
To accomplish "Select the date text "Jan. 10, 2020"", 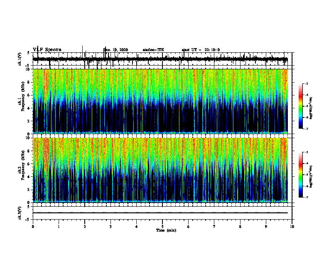I will pos(115,50).
